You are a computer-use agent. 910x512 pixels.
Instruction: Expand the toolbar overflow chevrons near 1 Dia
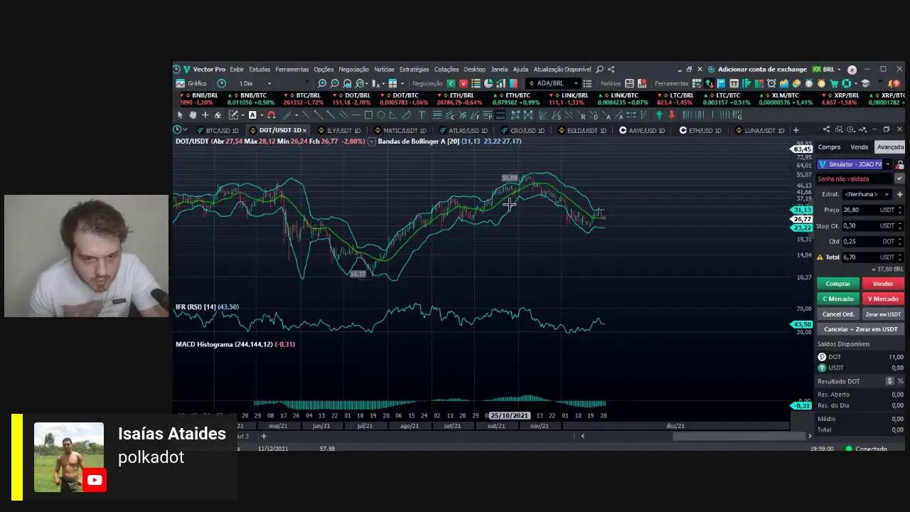(307, 82)
